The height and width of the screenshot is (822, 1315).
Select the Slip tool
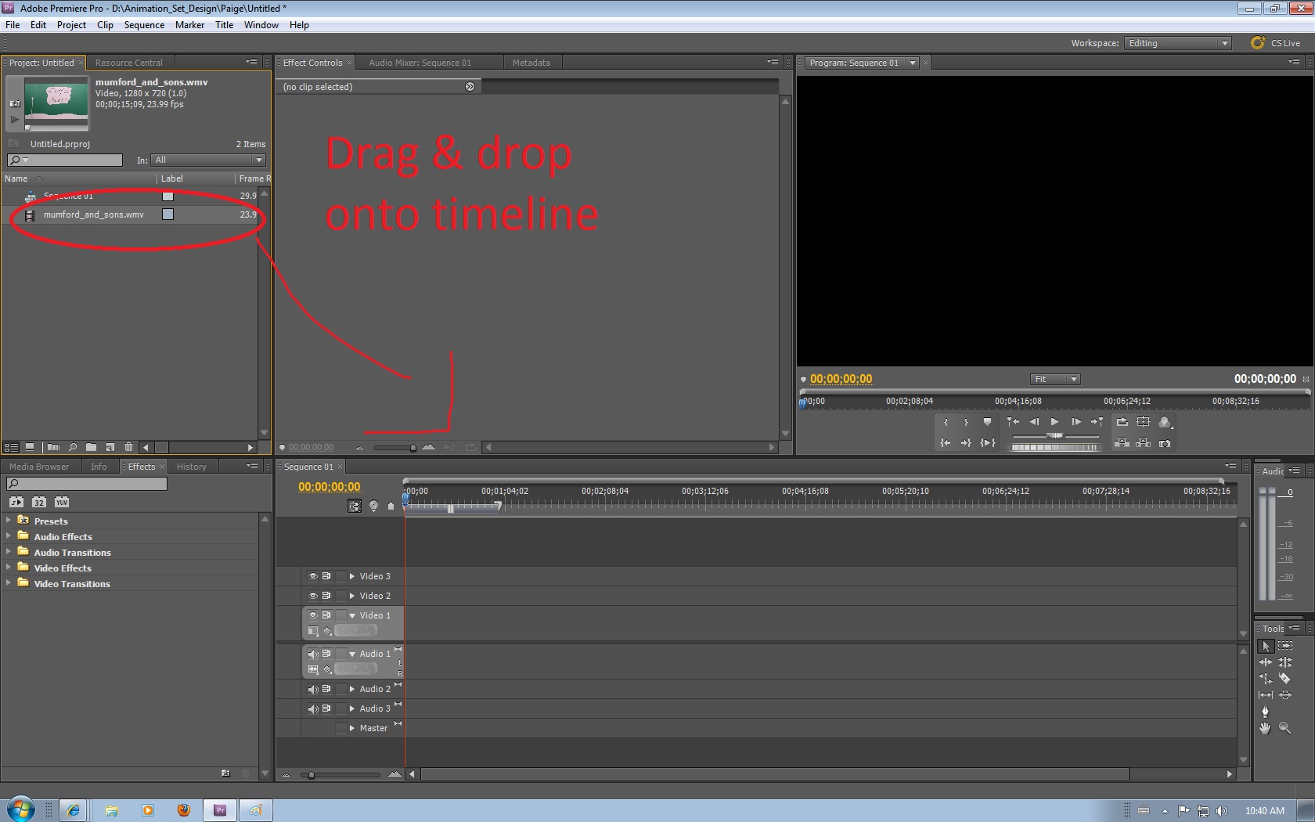1266,695
